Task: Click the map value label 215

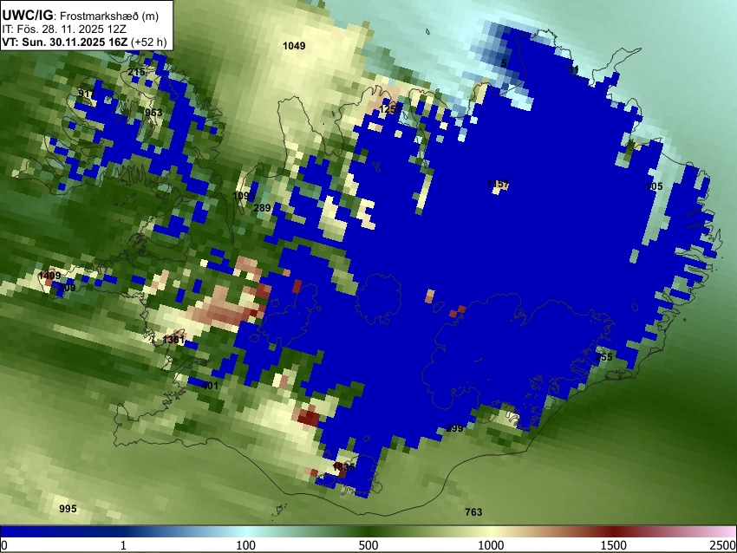Action: [136, 72]
